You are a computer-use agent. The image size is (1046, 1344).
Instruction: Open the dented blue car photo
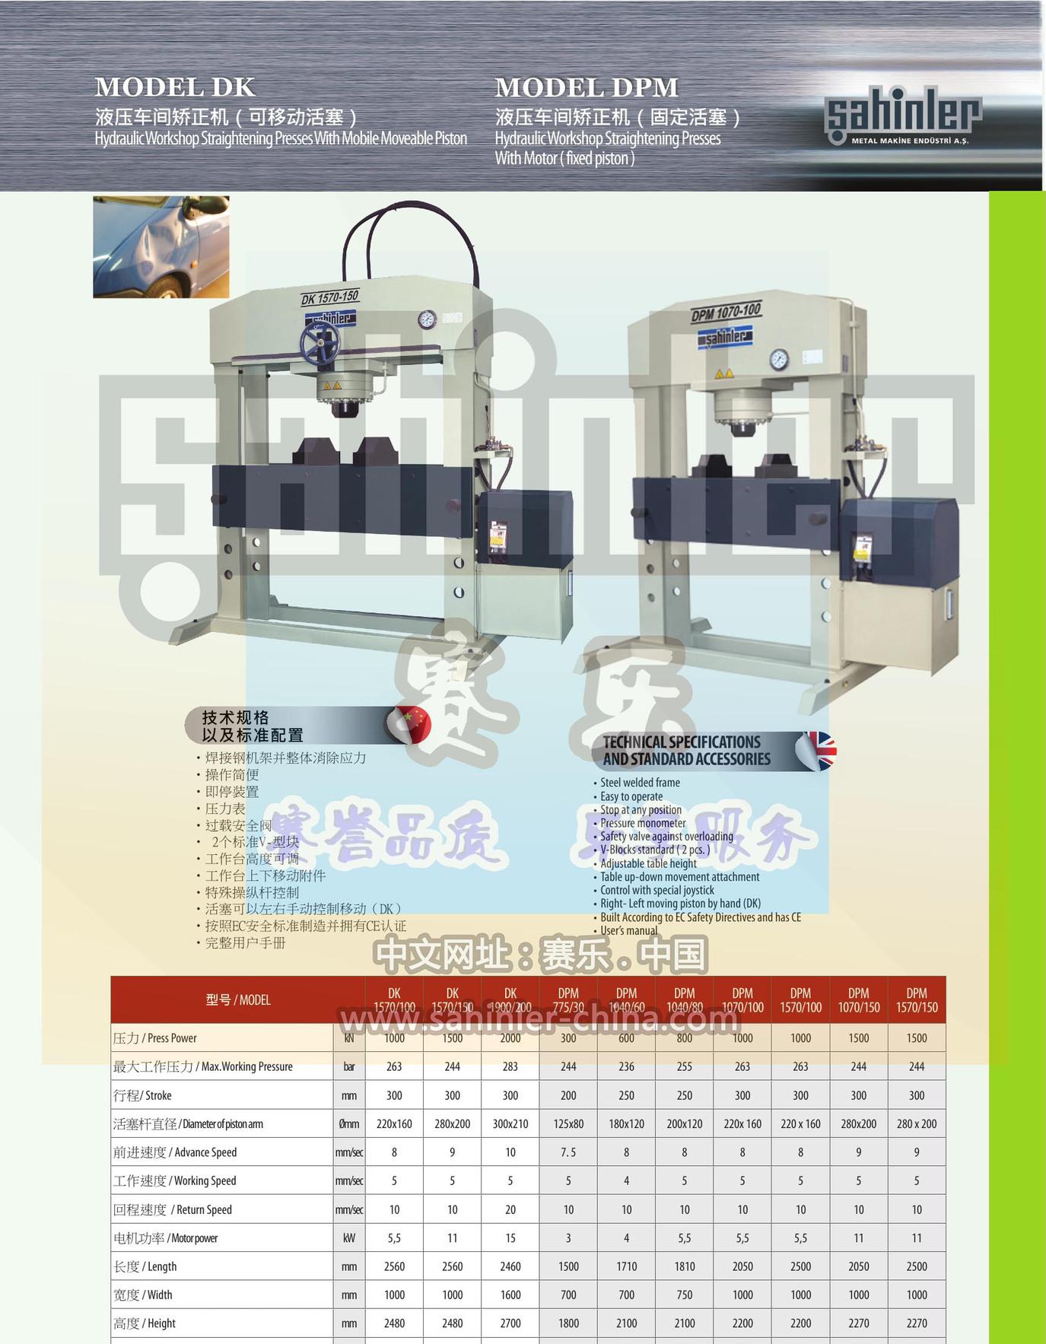point(161,246)
